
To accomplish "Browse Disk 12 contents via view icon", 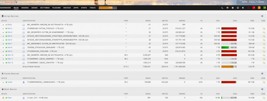I will point(264,63).
